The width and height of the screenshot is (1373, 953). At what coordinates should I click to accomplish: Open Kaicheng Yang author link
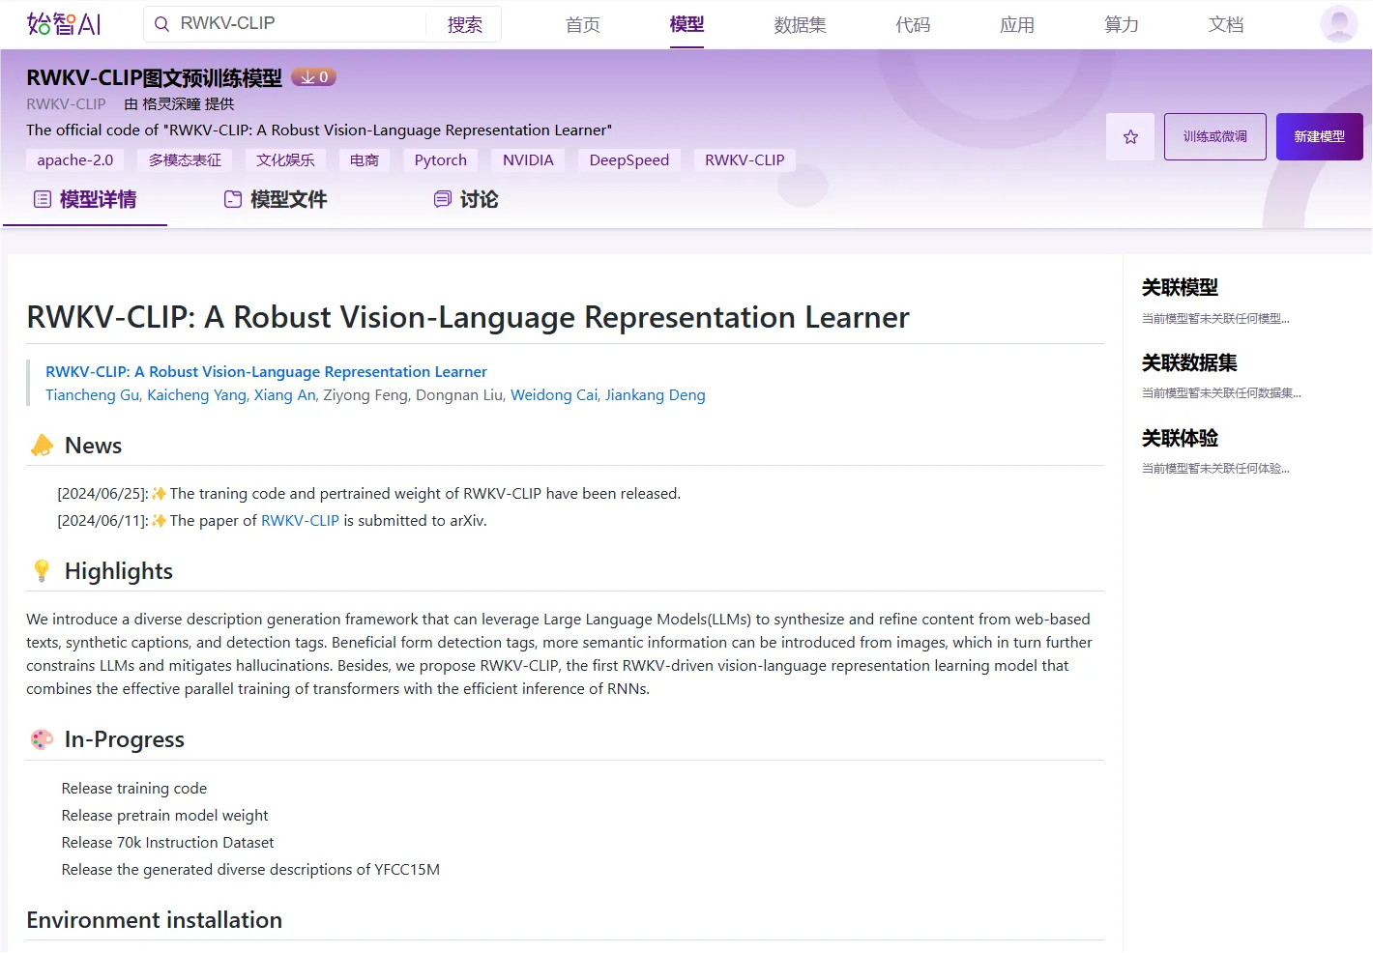[x=197, y=395]
